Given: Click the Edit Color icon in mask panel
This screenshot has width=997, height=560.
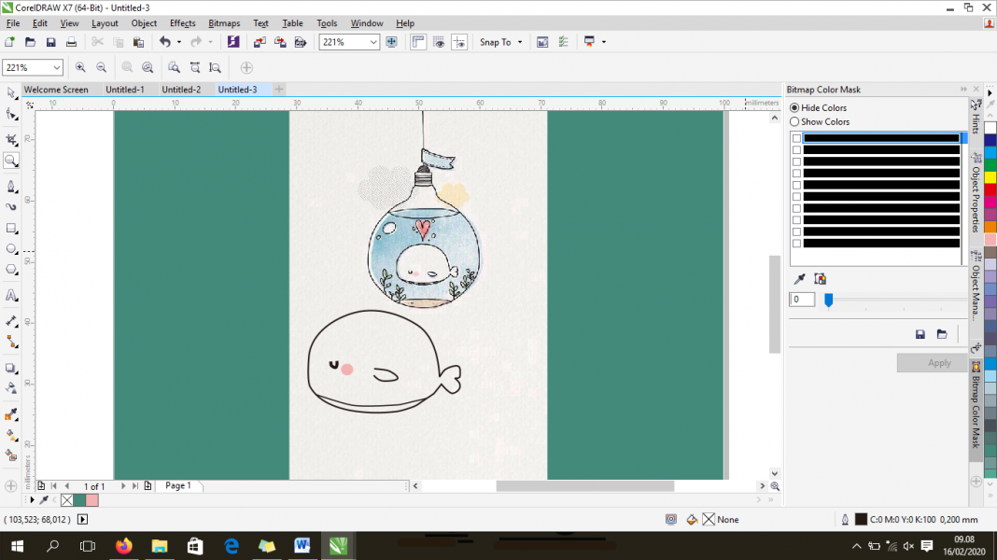Looking at the screenshot, I should (x=820, y=279).
